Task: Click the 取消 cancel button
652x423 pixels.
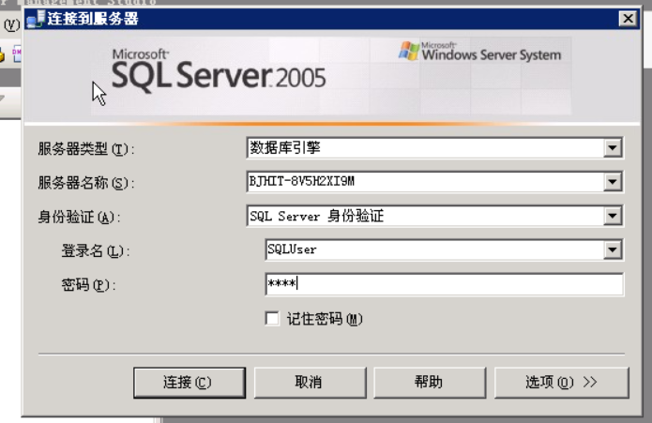Action: tap(310, 383)
